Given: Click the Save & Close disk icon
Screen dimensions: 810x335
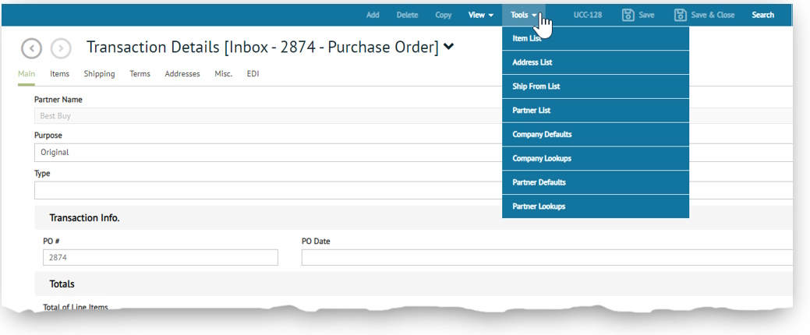Looking at the screenshot, I should coord(680,15).
